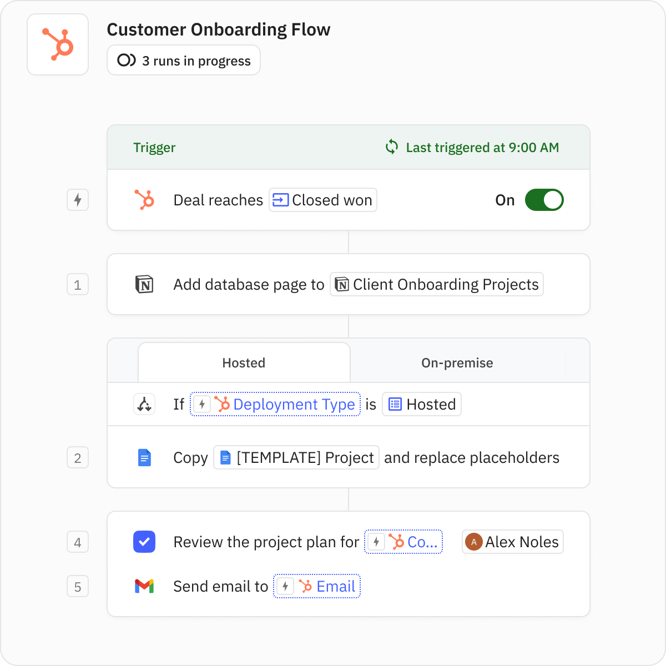Select the Google Docs icon in step 2
The height and width of the screenshot is (666, 666).
click(x=144, y=457)
